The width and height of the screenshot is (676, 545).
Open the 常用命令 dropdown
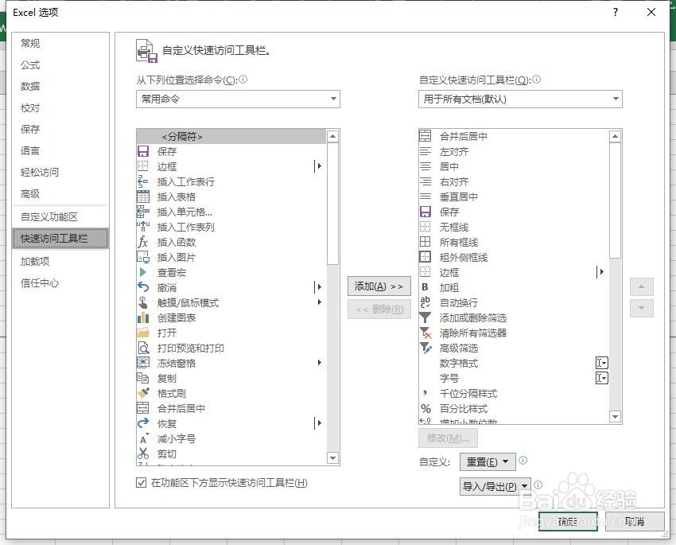237,99
